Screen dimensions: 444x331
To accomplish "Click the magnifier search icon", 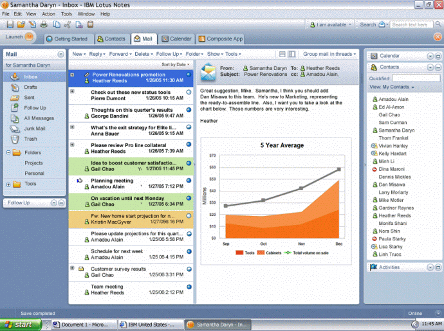I will click(x=438, y=24).
